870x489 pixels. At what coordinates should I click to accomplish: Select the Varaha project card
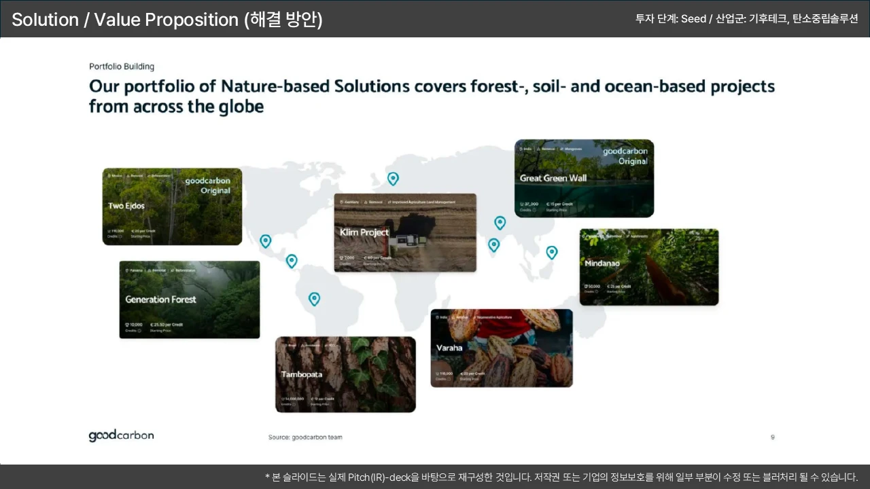tap(502, 348)
